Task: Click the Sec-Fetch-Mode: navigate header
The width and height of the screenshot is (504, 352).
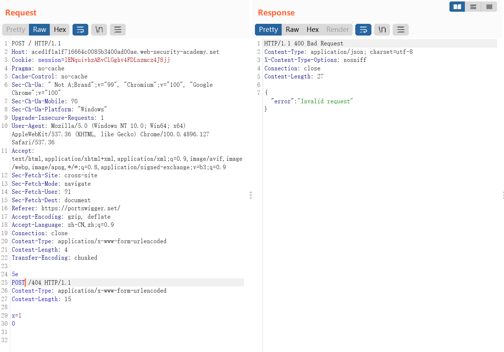Action: 51,184
